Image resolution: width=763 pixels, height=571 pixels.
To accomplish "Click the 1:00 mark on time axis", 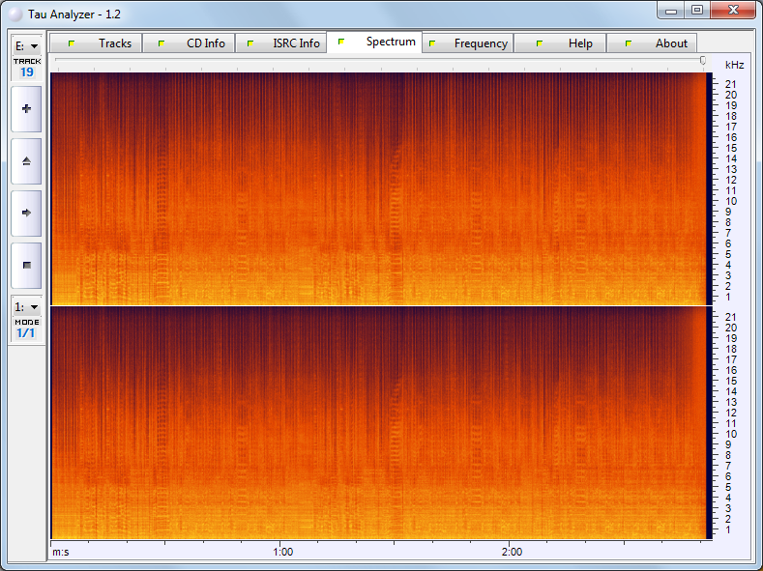I will (282, 552).
